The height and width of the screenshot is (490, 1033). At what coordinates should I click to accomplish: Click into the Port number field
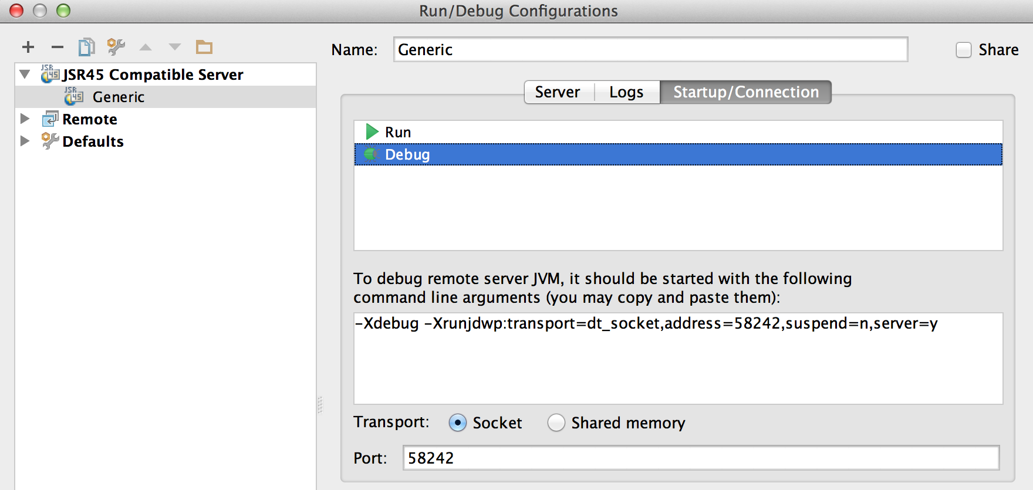(700, 458)
